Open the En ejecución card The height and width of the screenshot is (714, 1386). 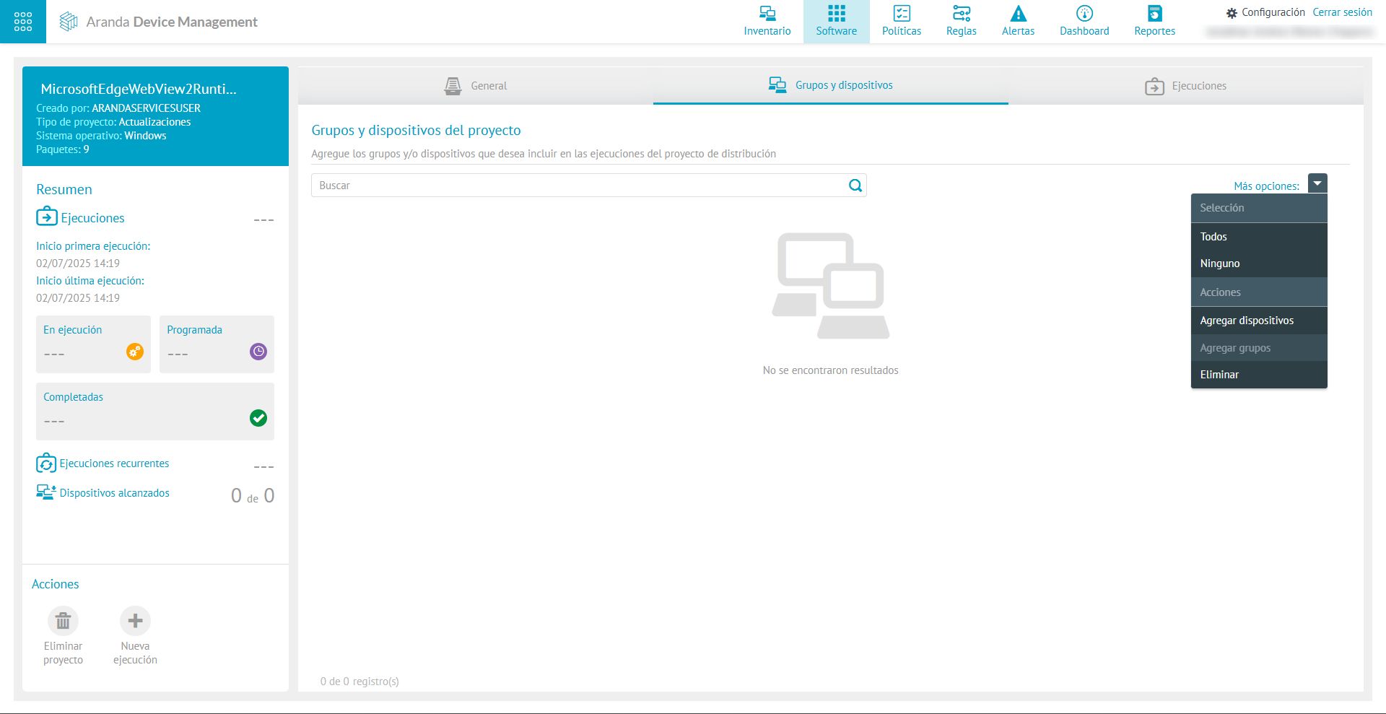(93, 344)
